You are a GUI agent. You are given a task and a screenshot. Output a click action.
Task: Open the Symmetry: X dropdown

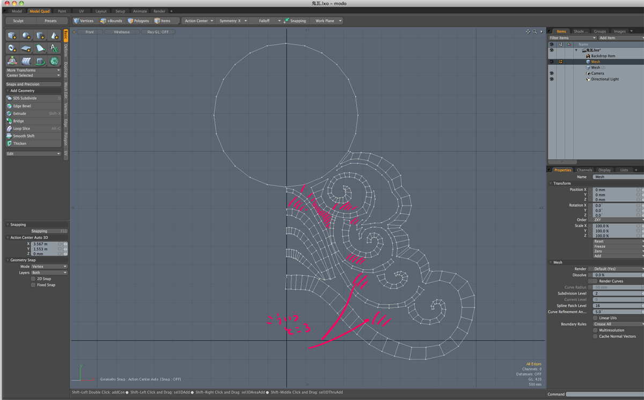(233, 21)
